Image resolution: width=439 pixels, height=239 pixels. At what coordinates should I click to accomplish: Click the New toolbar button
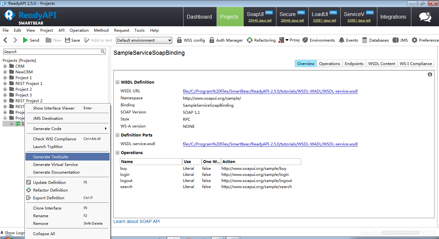pos(53,40)
